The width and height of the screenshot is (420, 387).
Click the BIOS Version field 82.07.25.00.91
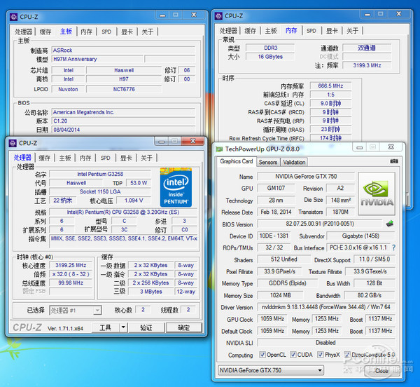[x=320, y=224]
